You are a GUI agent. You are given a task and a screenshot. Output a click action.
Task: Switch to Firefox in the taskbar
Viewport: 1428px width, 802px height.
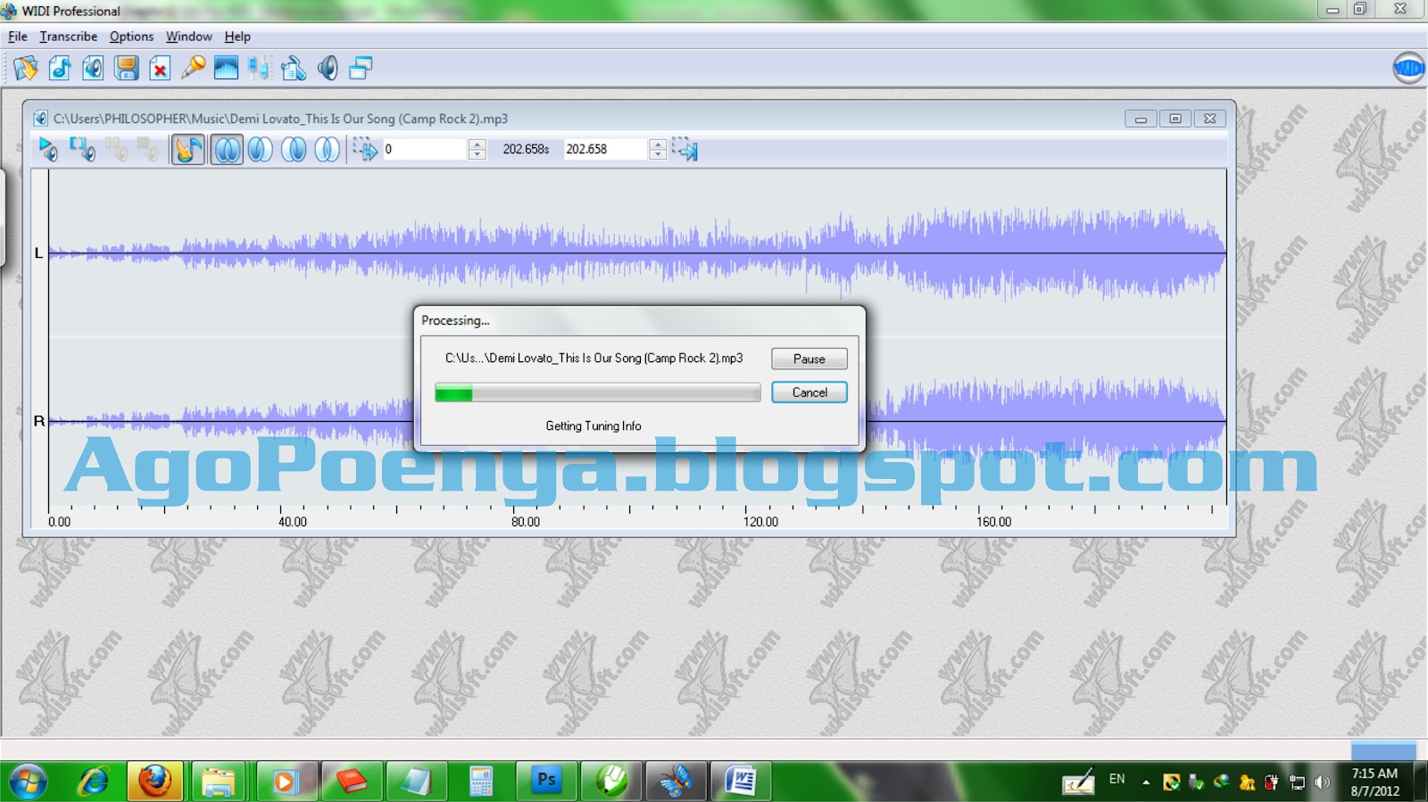[x=155, y=781]
